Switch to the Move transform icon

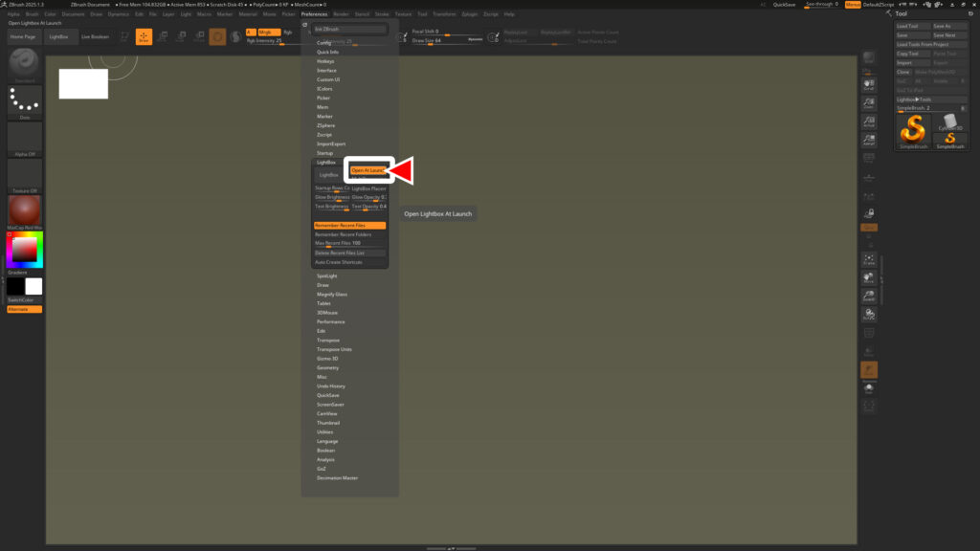click(x=163, y=37)
